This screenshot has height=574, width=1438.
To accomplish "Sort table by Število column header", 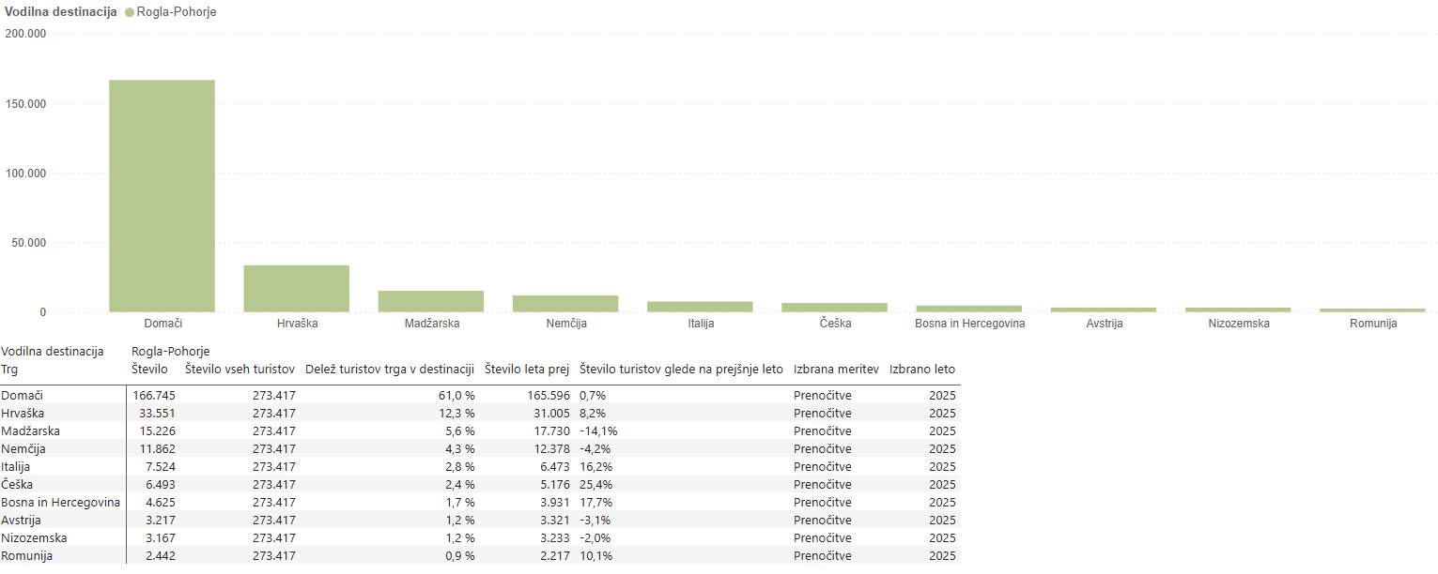I will coord(150,370).
